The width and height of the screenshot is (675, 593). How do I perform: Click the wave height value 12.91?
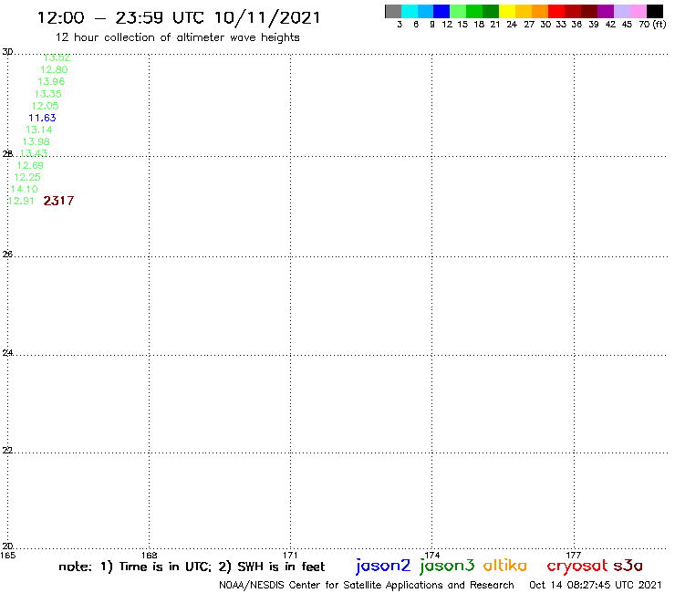coord(21,201)
